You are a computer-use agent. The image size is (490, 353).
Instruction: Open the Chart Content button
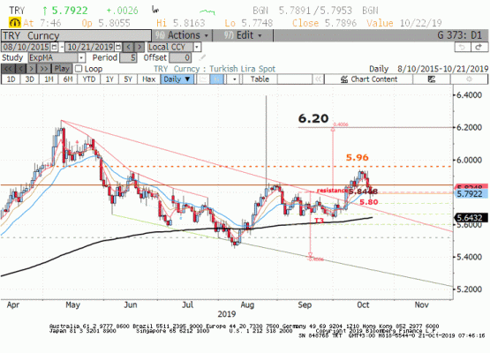(369, 79)
